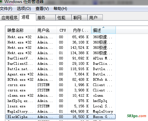Select csrss.exe row with 1,996 K
148x121 pixels.
(61, 85)
